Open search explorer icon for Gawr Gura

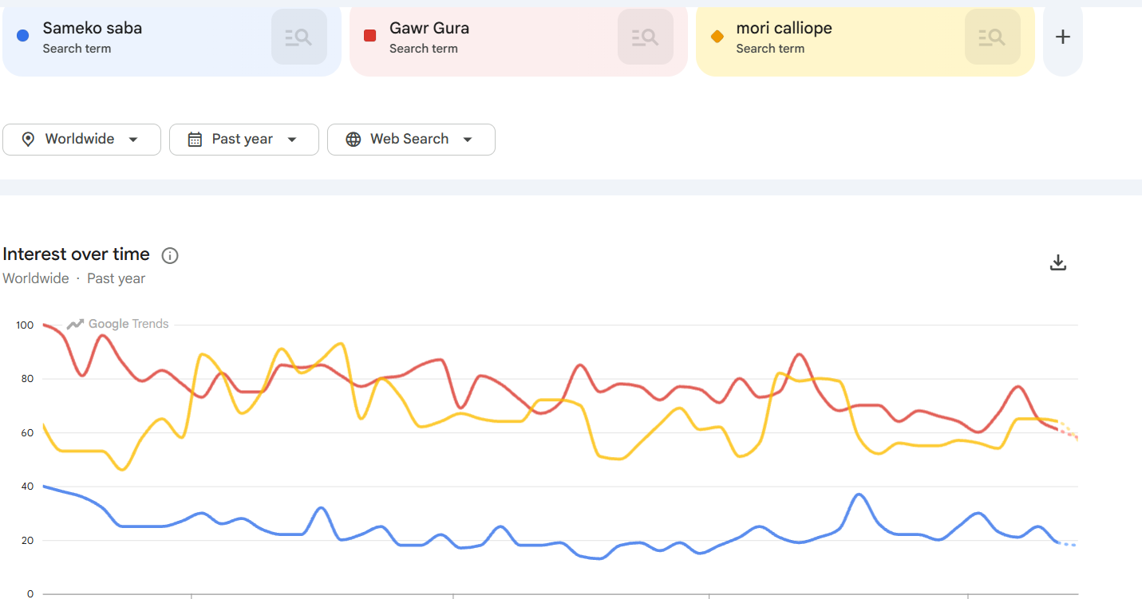[x=646, y=37]
